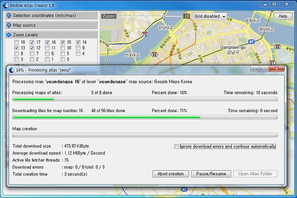Click the Abort creation button
This screenshot has height=198, width=297.
pos(170,174)
